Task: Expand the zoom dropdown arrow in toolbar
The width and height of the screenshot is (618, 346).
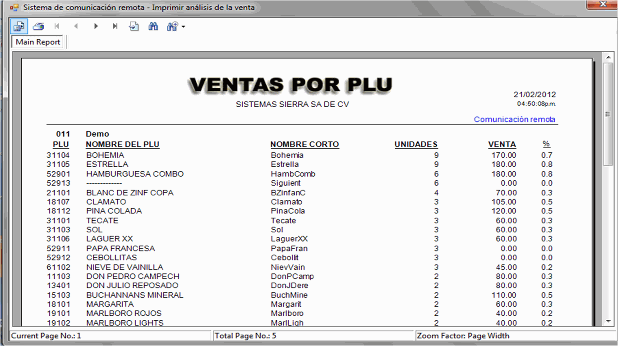Action: (x=184, y=27)
